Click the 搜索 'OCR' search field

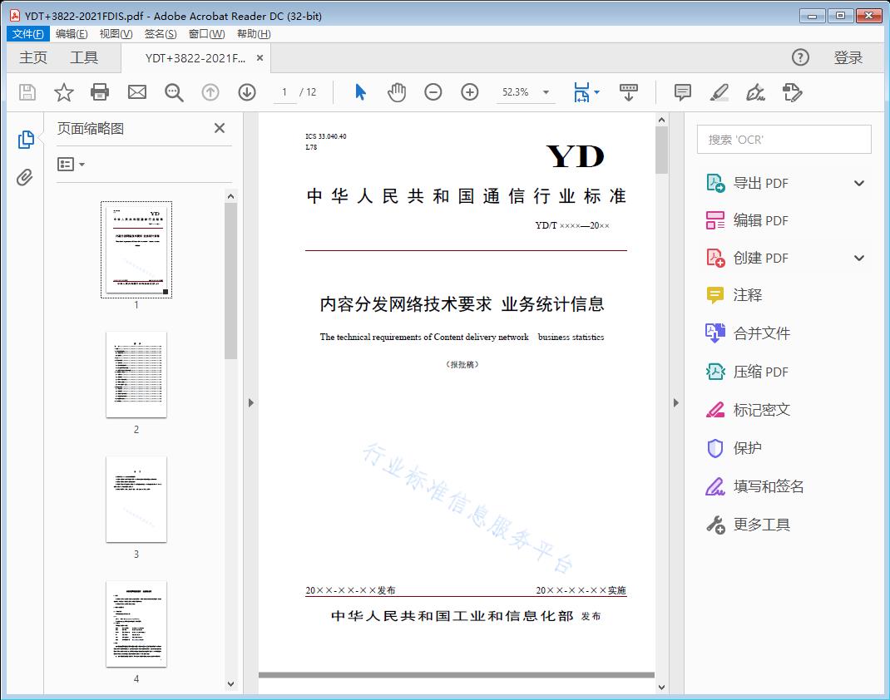click(783, 139)
